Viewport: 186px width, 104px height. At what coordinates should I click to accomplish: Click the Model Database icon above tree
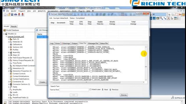coord(5,30)
